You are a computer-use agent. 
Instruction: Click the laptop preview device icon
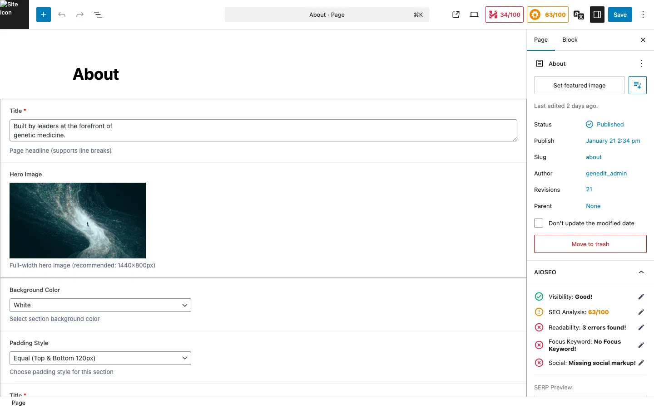(x=474, y=15)
